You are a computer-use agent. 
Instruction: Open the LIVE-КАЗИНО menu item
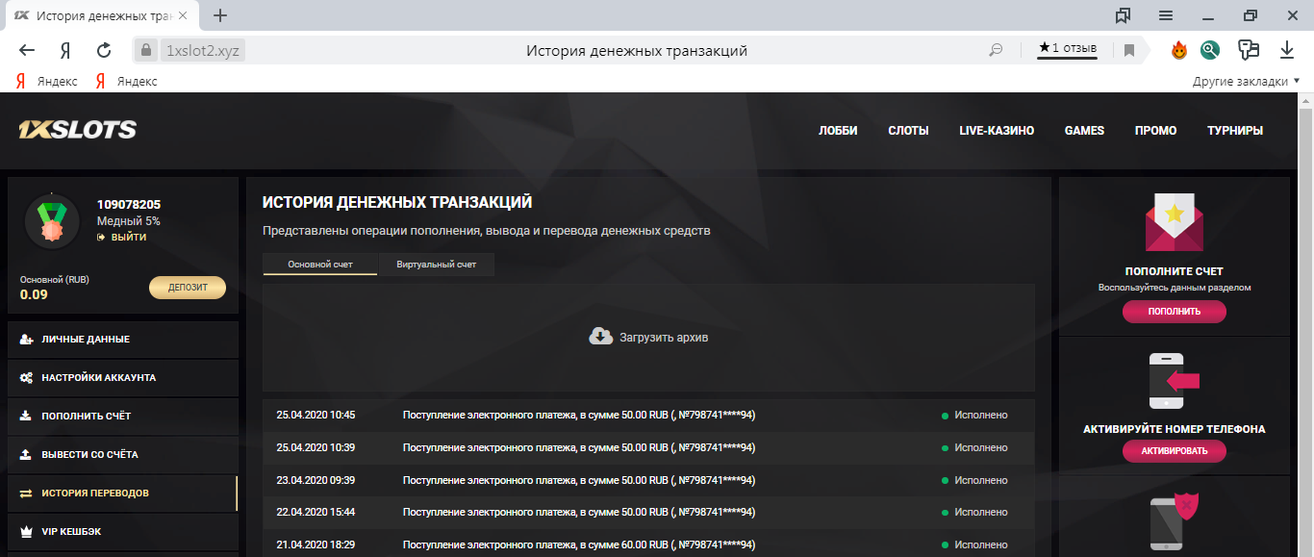click(997, 131)
